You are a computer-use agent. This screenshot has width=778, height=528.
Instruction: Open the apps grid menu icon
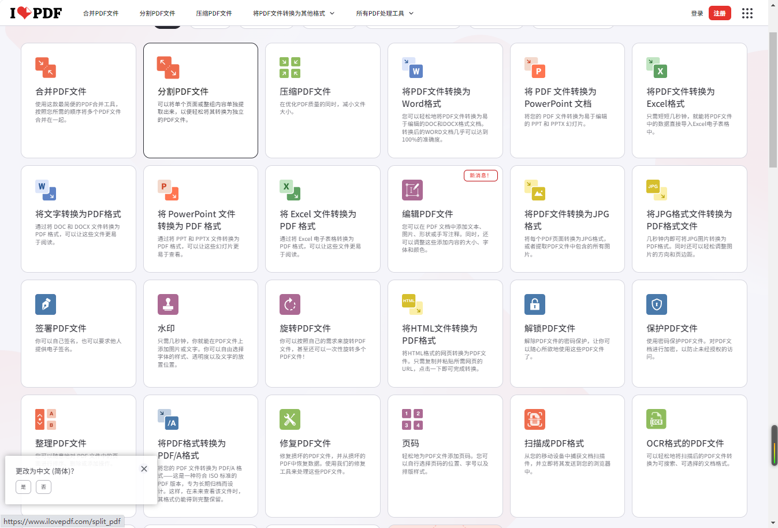coord(747,13)
